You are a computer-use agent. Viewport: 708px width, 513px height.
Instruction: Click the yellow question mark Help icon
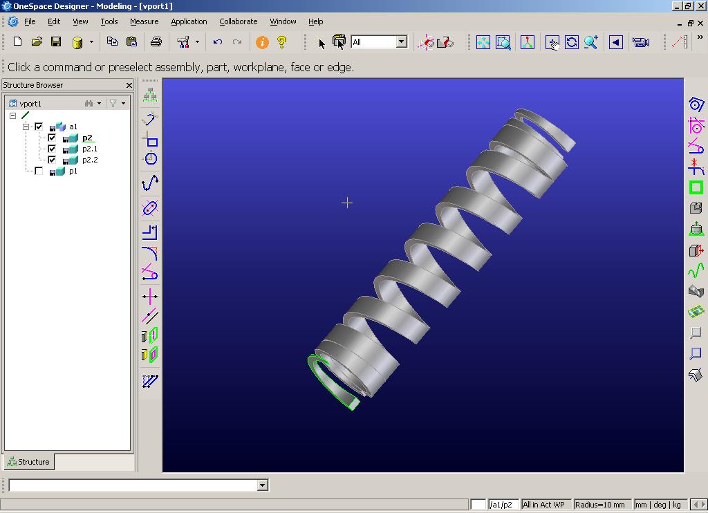282,42
